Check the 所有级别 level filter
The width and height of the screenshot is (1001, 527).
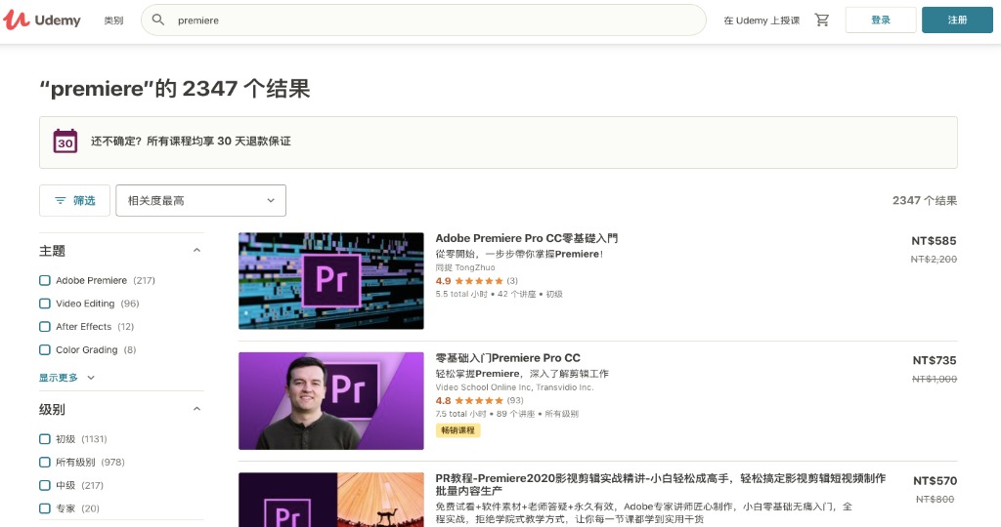(x=45, y=462)
